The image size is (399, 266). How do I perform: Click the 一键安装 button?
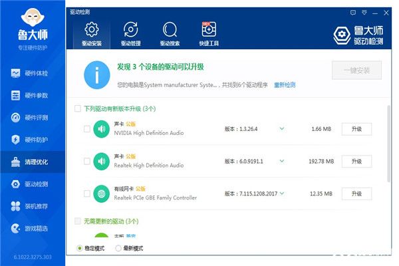[x=356, y=70]
